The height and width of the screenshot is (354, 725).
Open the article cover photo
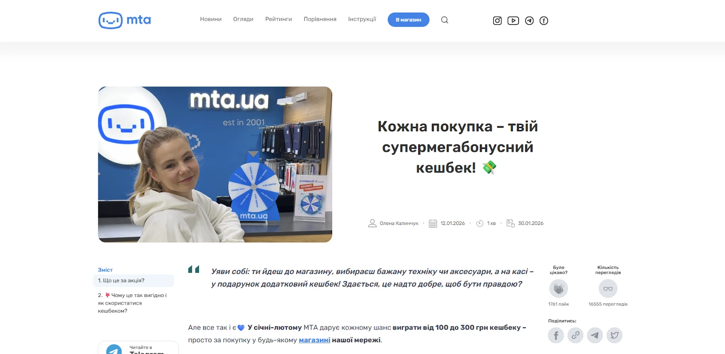coord(215,164)
